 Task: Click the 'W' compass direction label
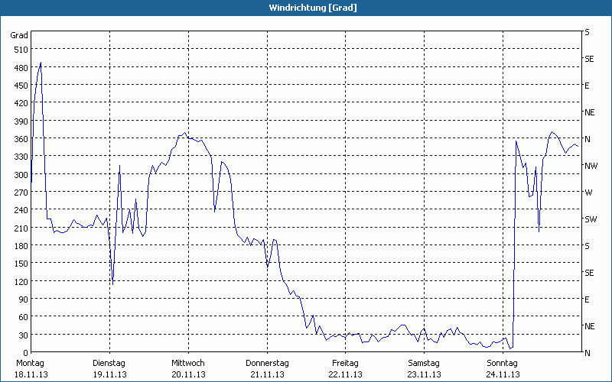(588, 193)
